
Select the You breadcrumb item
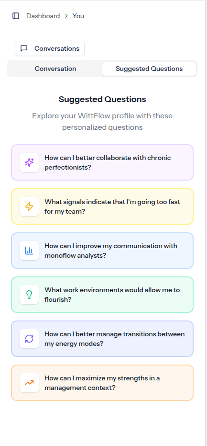coord(78,16)
